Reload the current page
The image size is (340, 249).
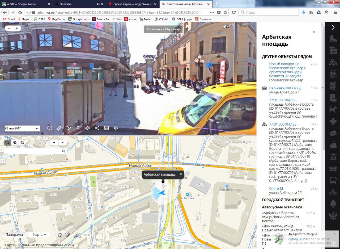234,12
